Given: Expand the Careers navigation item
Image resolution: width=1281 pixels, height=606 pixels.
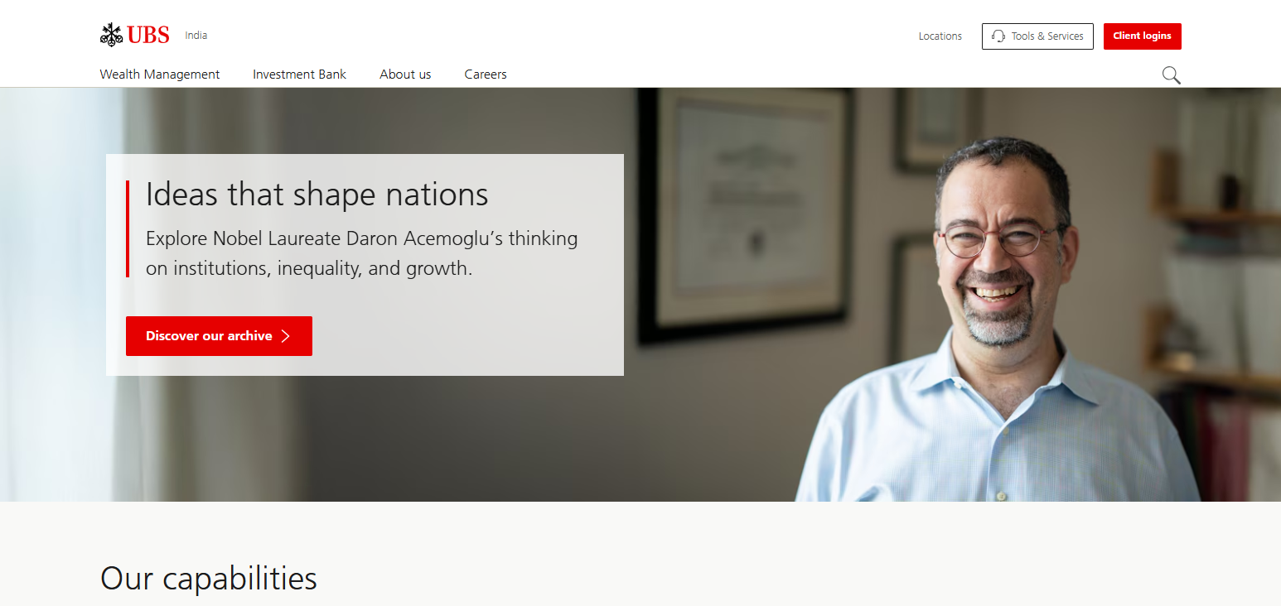Looking at the screenshot, I should point(486,75).
